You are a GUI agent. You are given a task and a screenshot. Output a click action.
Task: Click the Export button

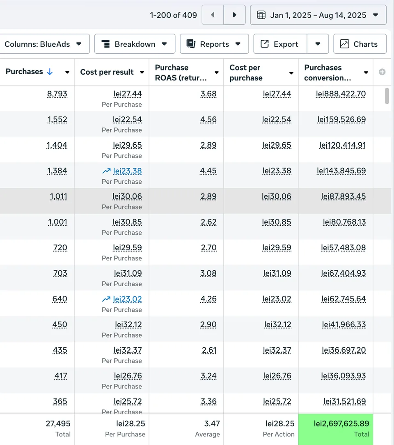[x=280, y=44]
